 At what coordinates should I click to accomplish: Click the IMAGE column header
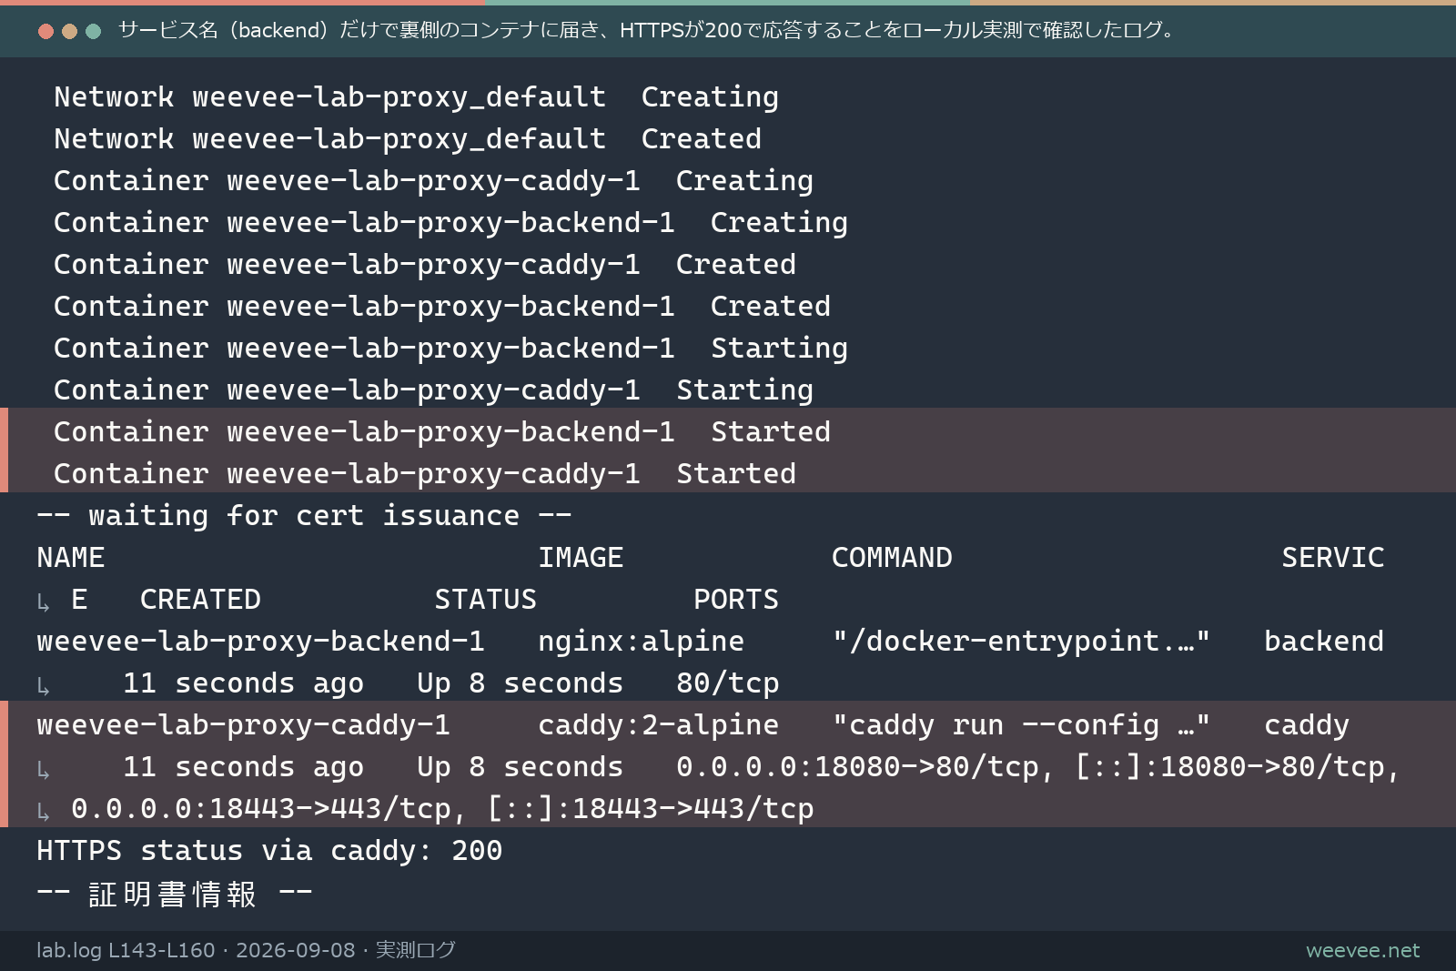click(x=581, y=557)
